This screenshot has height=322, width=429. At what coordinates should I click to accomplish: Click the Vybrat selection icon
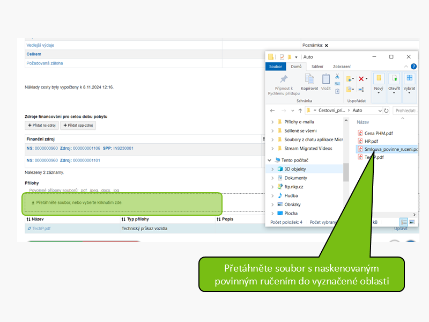pos(409,78)
